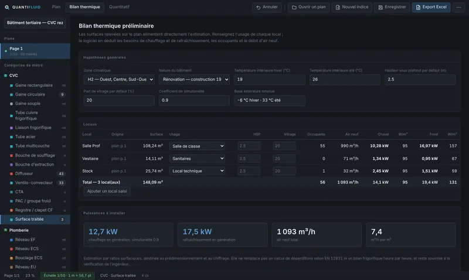Click the Bâtiment tertiaire project title
Viewport: 469px width, 280px height.
[35, 23]
